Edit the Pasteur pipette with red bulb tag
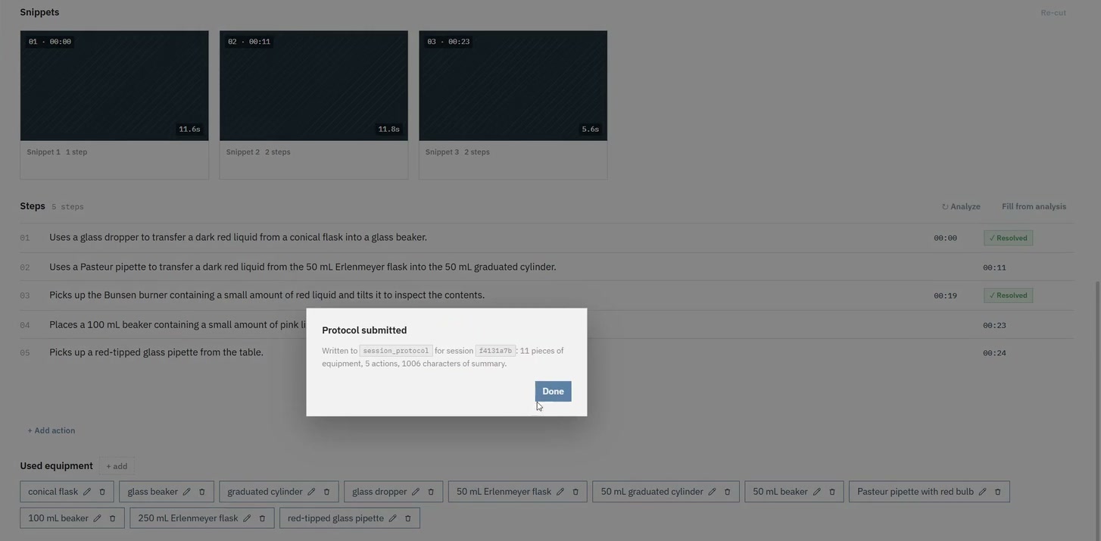This screenshot has width=1101, height=541. coord(983,492)
